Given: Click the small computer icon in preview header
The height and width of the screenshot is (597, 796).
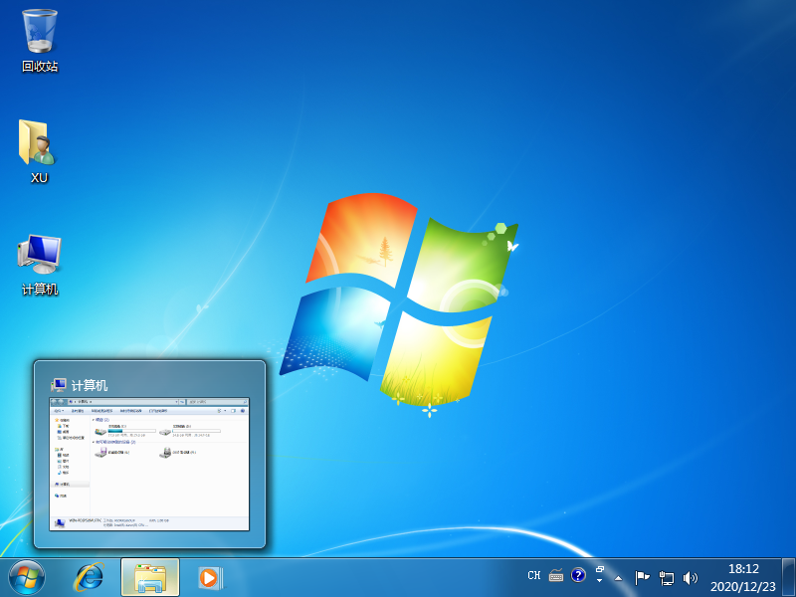Looking at the screenshot, I should [x=59, y=384].
